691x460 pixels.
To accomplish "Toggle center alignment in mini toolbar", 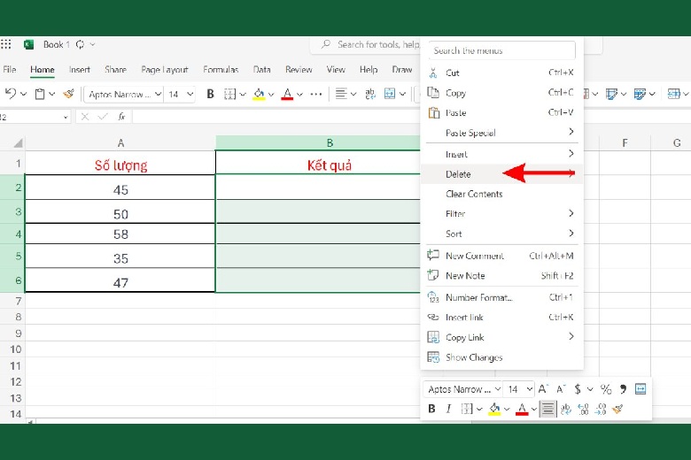I will tap(547, 409).
